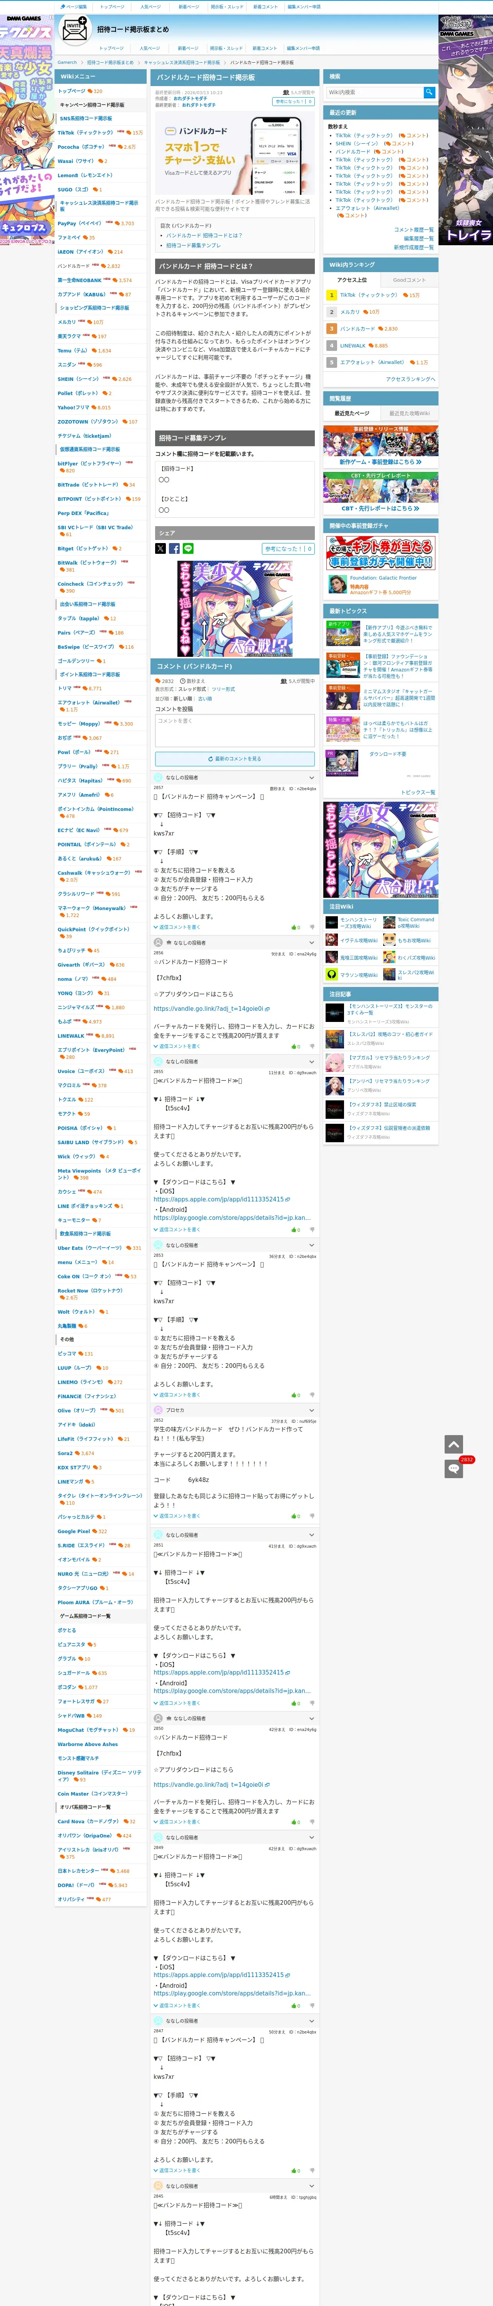Open 返信コメントを書く under comment 2855
Image resolution: width=493 pixels, height=2306 pixels.
coord(177,1230)
